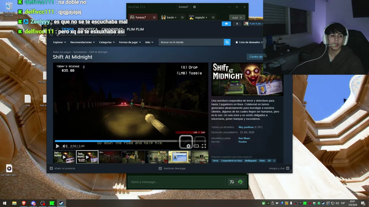The image size is (369, 207).
Task: Open the NVIDIA tray icon
Action: pos(268,203)
